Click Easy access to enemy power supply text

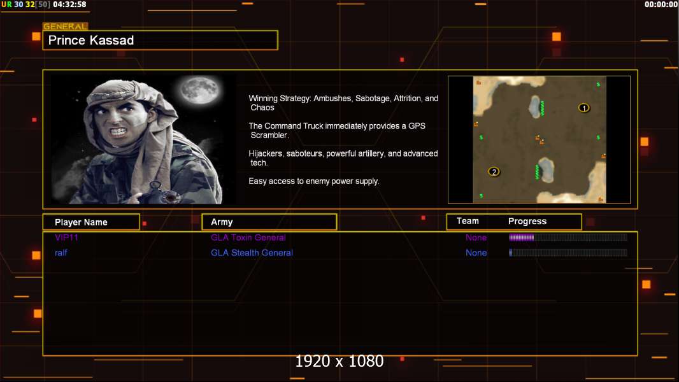pos(314,181)
